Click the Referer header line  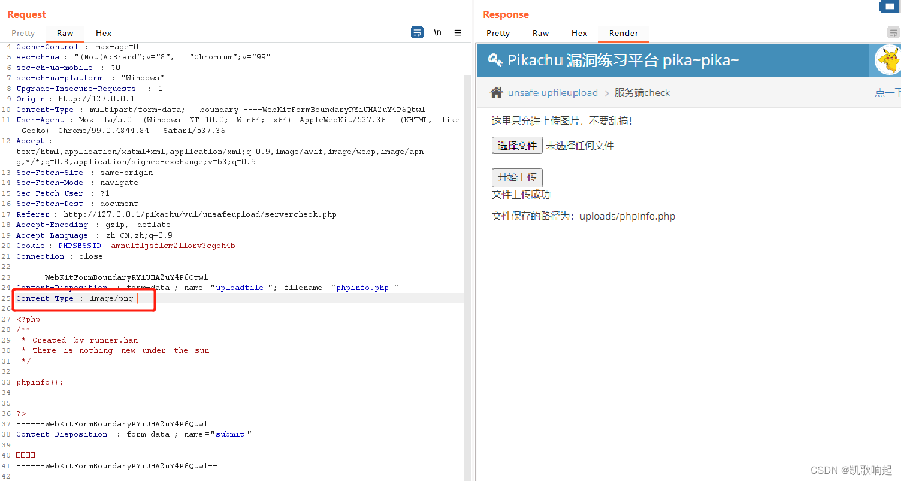coord(176,214)
